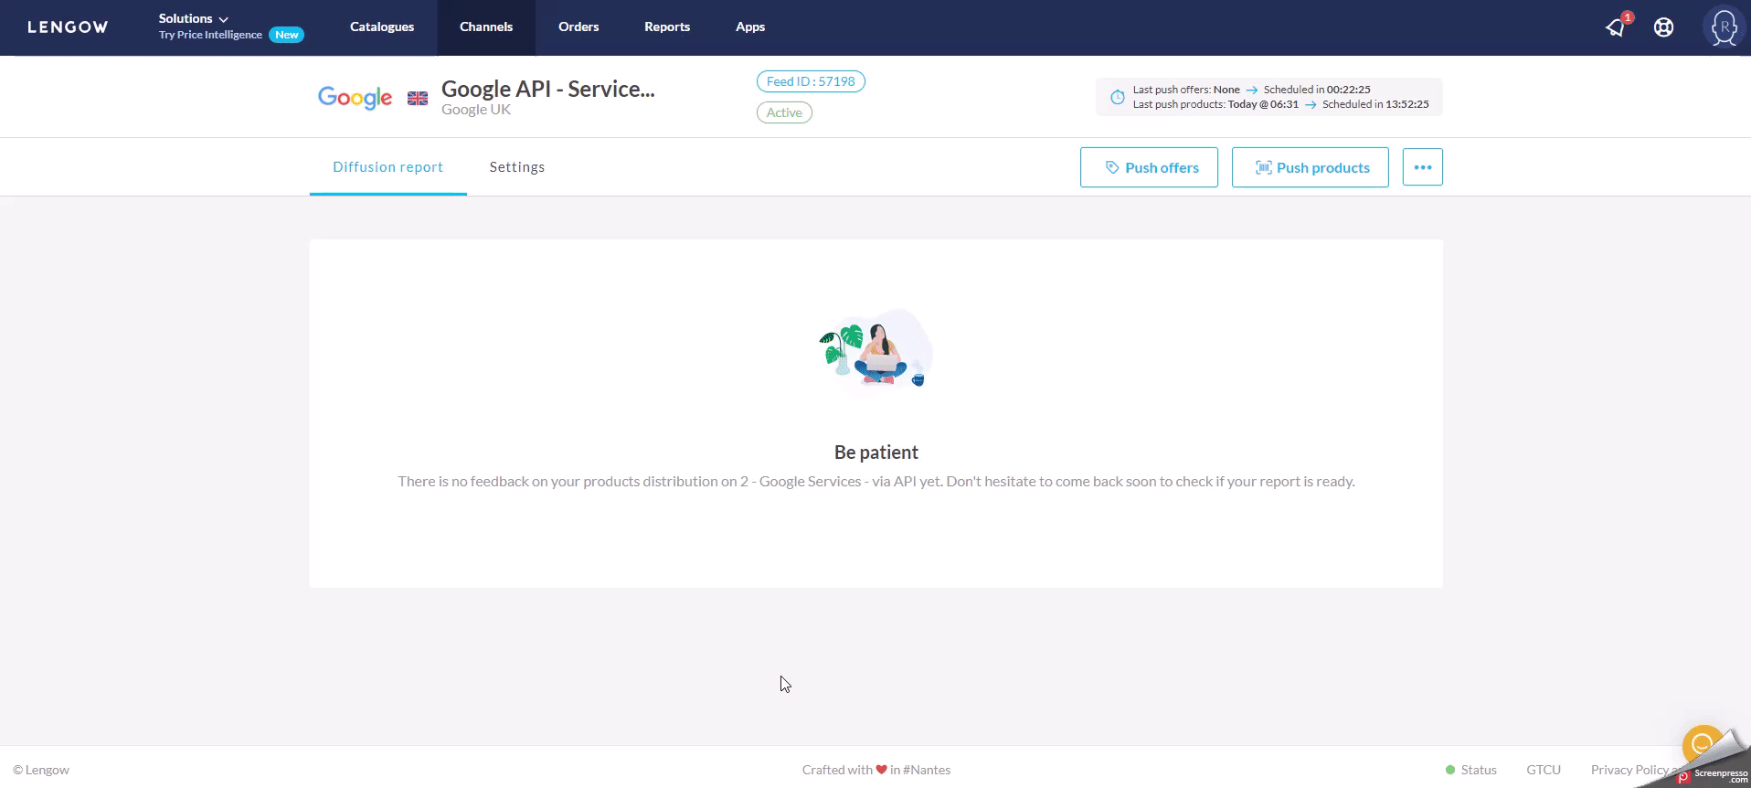Click the Google API - Service channel title

coord(548,89)
